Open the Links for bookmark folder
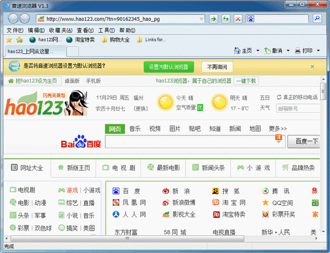 151,40
